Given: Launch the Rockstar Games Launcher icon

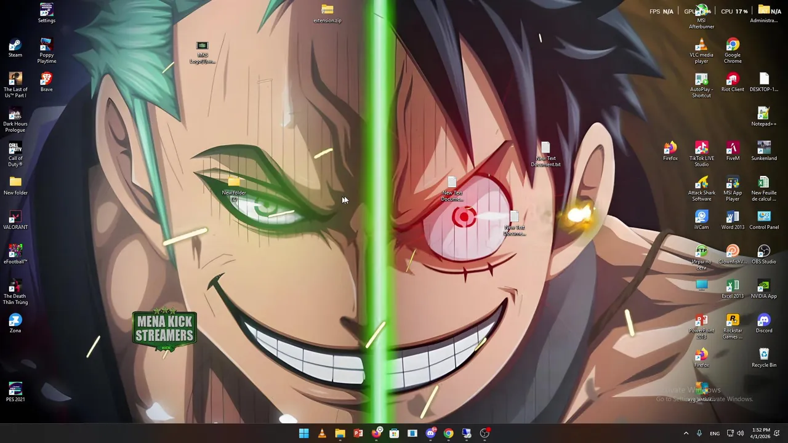Looking at the screenshot, I should click(733, 327).
